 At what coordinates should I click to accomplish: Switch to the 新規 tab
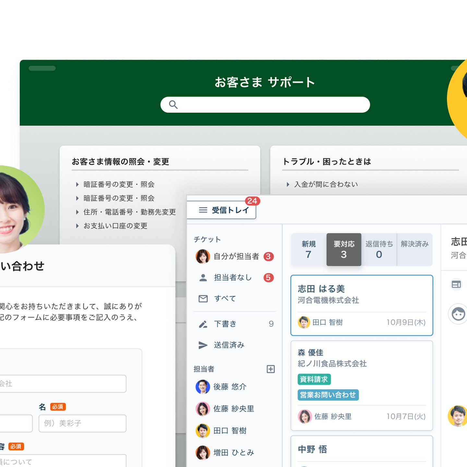(x=308, y=249)
